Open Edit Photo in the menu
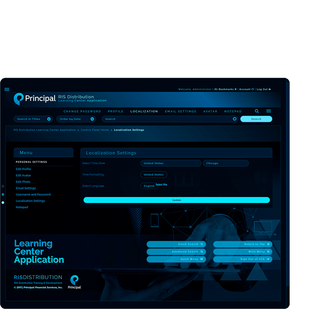This screenshot has height=321, width=321. (23, 182)
